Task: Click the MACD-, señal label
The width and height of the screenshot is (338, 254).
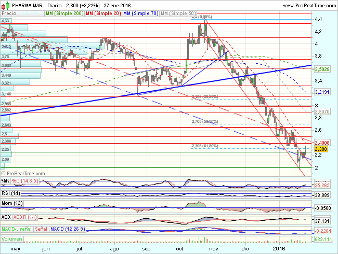Action: coord(17,229)
